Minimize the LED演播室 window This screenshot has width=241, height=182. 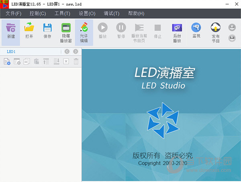click(227, 4)
